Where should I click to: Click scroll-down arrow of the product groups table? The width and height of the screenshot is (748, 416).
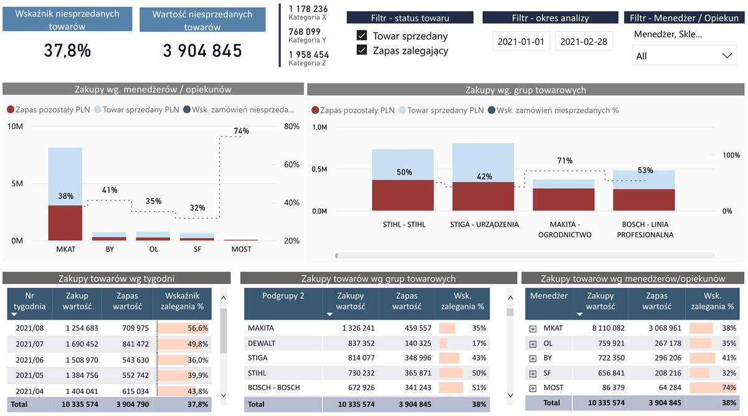(x=510, y=395)
